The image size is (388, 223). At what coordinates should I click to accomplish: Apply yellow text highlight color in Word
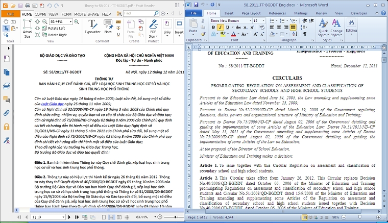coord(223,34)
